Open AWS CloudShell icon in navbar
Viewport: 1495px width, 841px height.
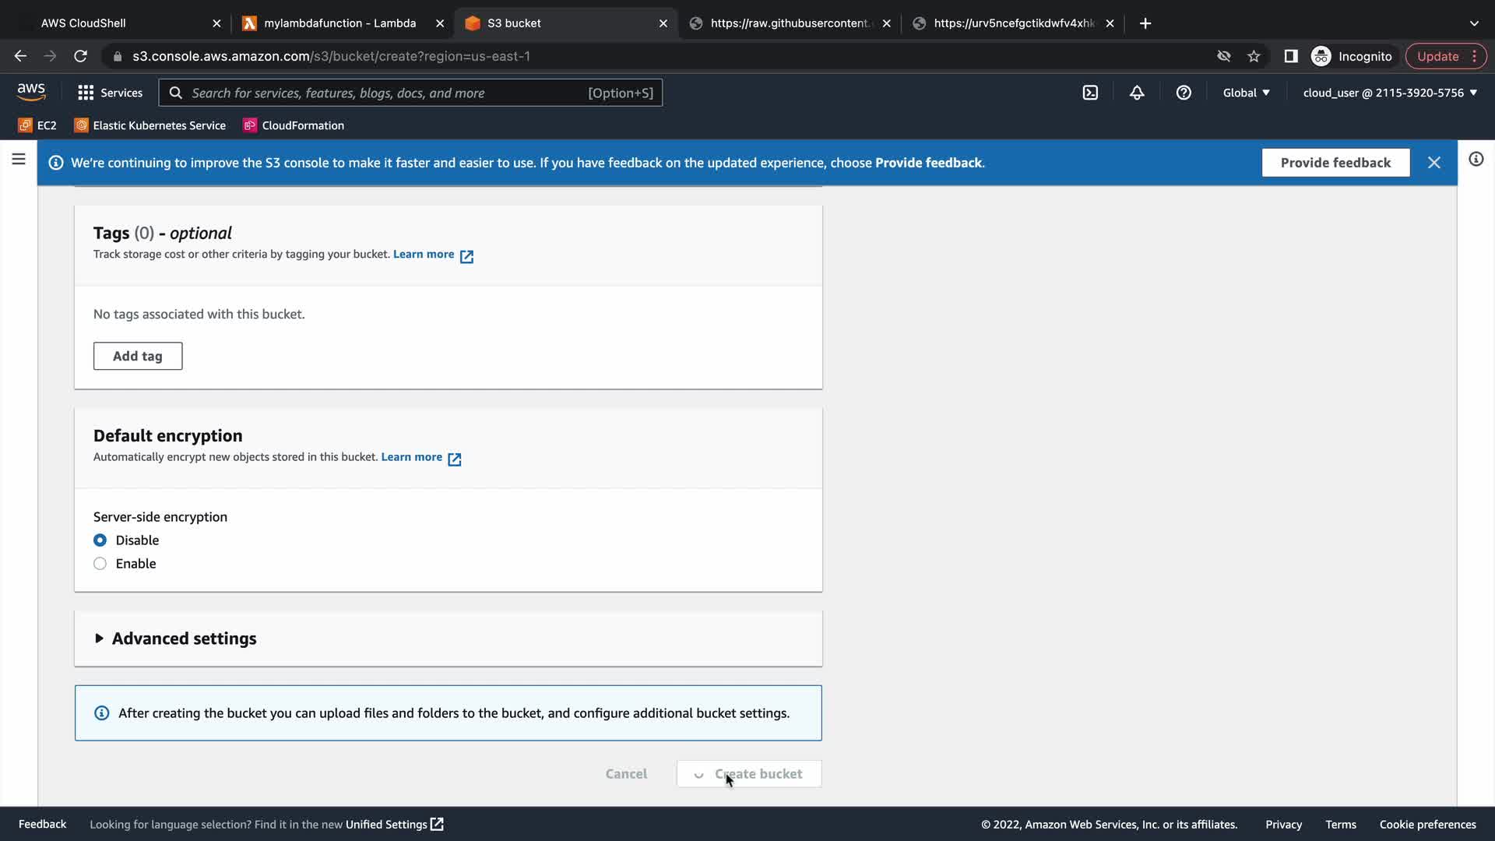(1090, 93)
